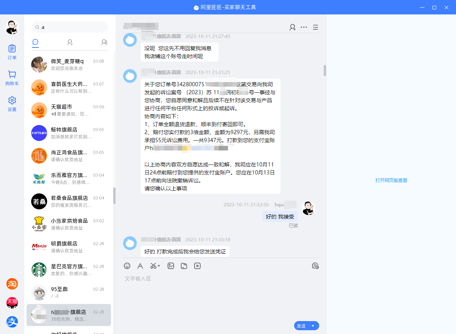
Task: Switch to recent chats tab
Action: pos(35,42)
